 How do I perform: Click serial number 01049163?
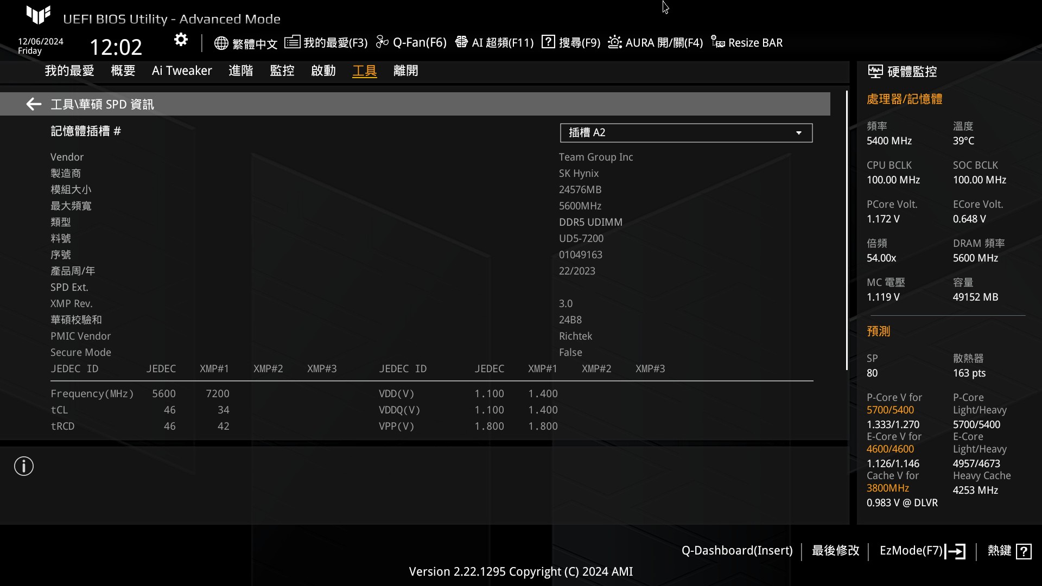pyautogui.click(x=581, y=255)
